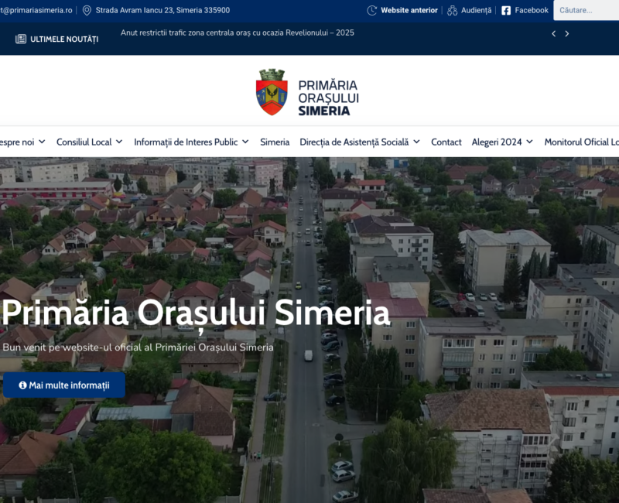Image resolution: width=619 pixels, height=503 pixels.
Task: Click the Mai multe informații button
Action: (x=64, y=385)
